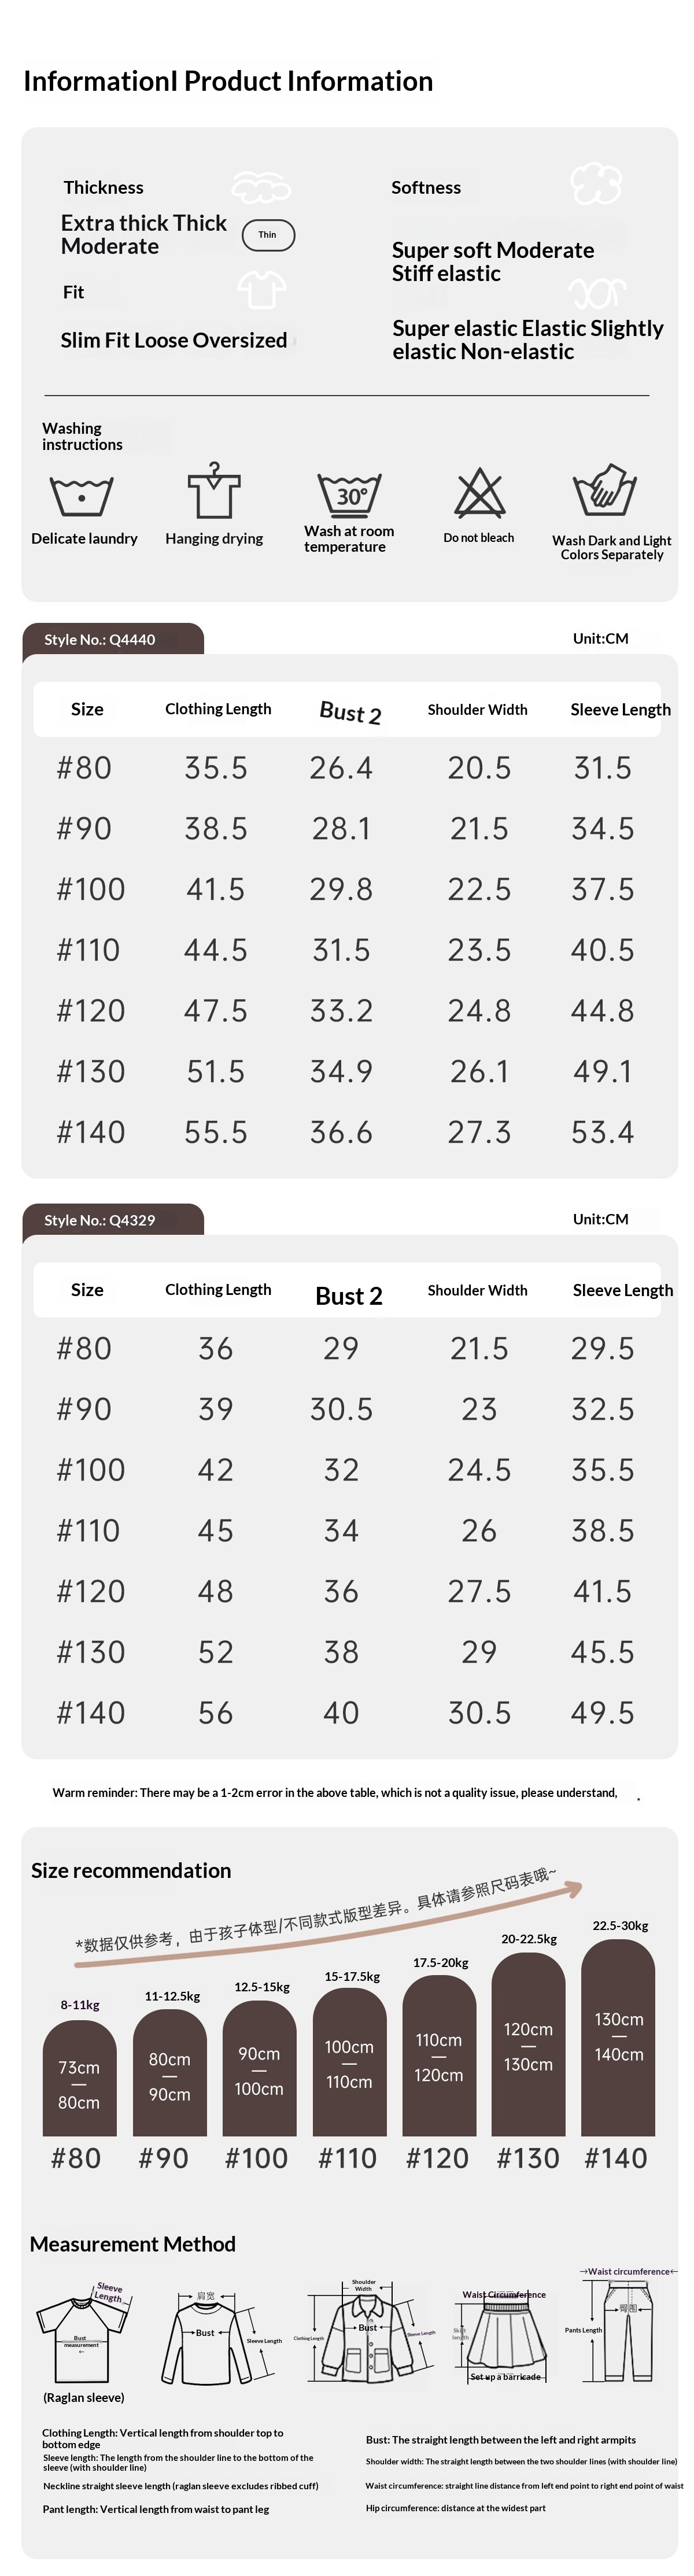
Task: Select the Style No. Q4329 tab
Action: (113, 1220)
